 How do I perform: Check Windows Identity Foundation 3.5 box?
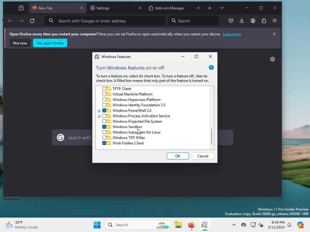(x=104, y=105)
